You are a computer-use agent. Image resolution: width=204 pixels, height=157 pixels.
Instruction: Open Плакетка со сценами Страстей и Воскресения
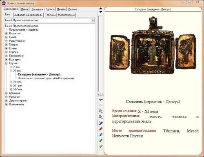[46, 78]
